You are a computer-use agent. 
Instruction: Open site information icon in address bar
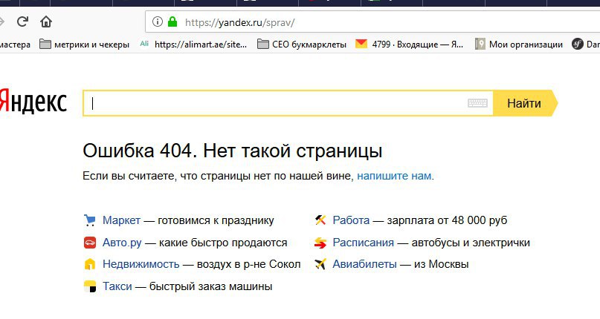click(x=158, y=22)
